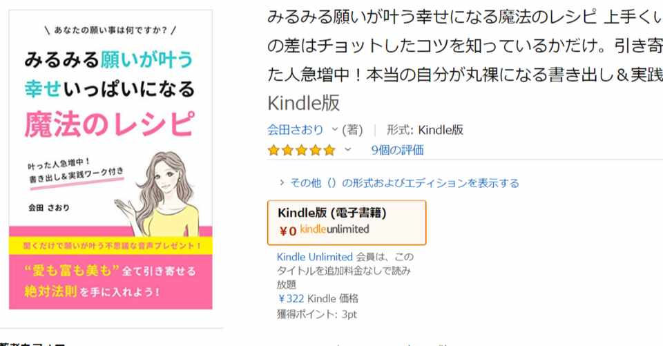
Task: Click the woman illustration on the cover
Action: (169, 195)
